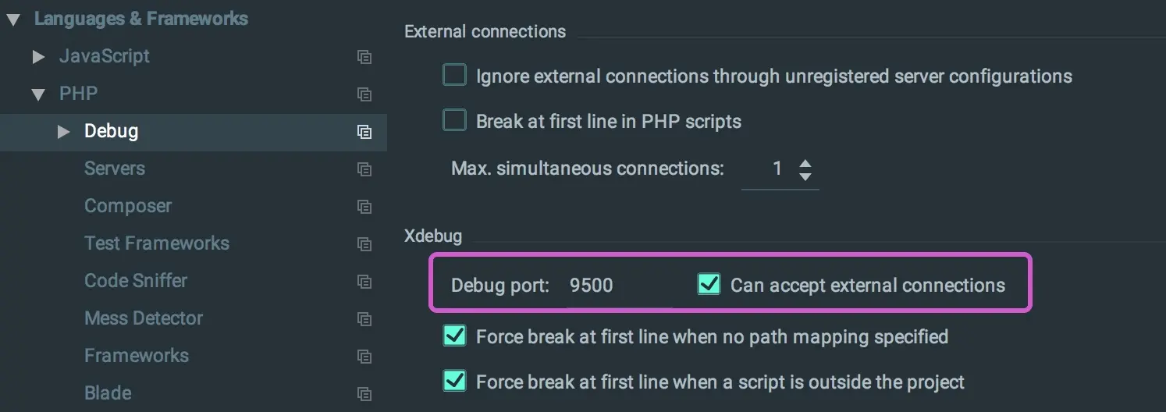Viewport: 1166px width, 412px height.
Task: Click project-level icon beside Mess Detector
Action: tap(364, 319)
